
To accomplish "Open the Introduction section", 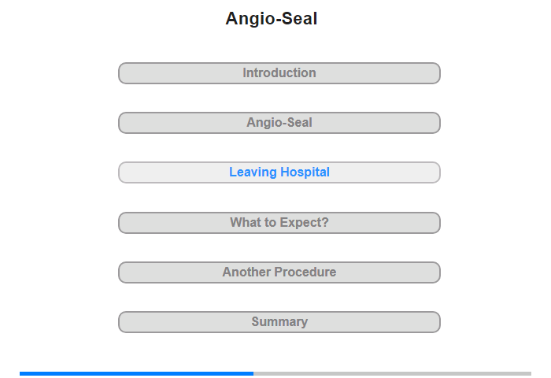I will click(x=279, y=73).
